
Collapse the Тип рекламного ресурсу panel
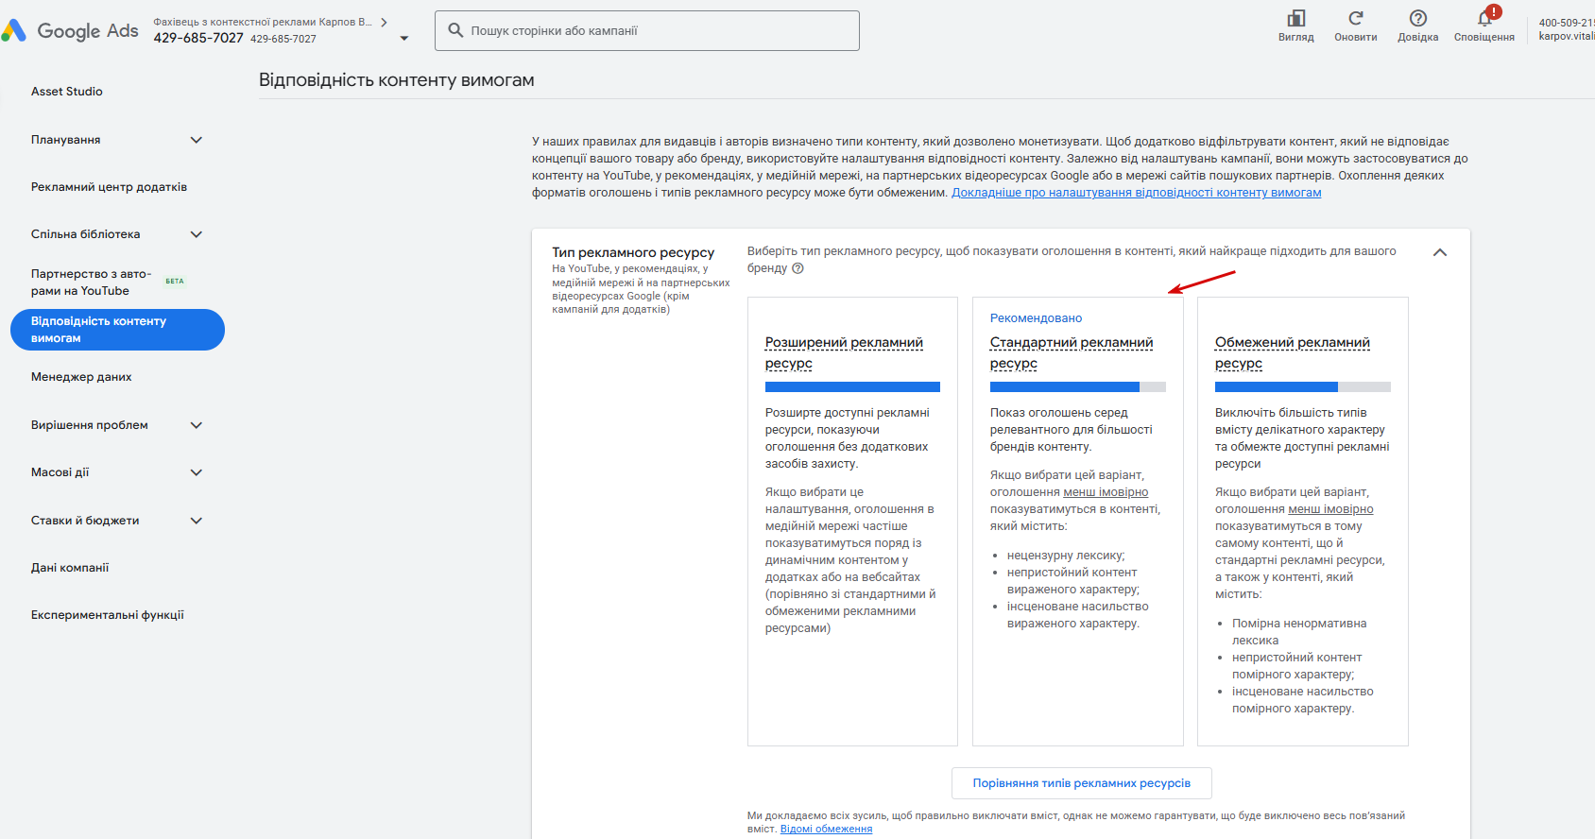point(1440,252)
